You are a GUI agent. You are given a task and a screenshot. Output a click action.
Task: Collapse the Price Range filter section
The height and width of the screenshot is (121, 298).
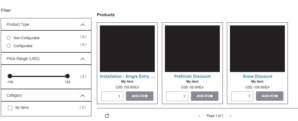coord(82,59)
